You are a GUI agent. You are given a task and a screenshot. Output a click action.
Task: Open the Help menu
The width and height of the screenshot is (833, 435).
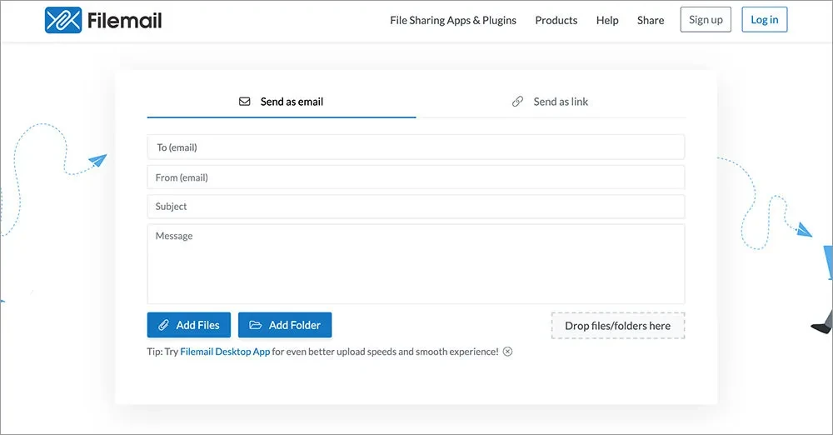pos(607,20)
